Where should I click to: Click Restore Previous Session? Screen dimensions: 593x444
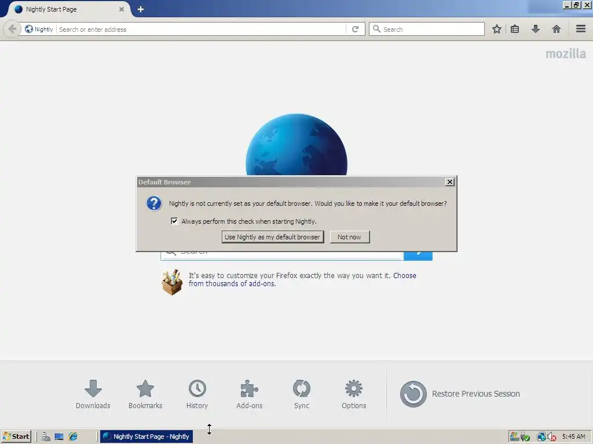pos(460,394)
